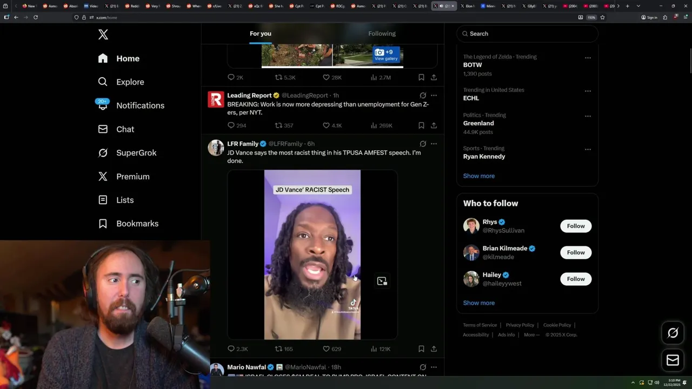Image resolution: width=692 pixels, height=389 pixels.
Task: Open SuperGrok in the sidebar
Action: point(127,153)
